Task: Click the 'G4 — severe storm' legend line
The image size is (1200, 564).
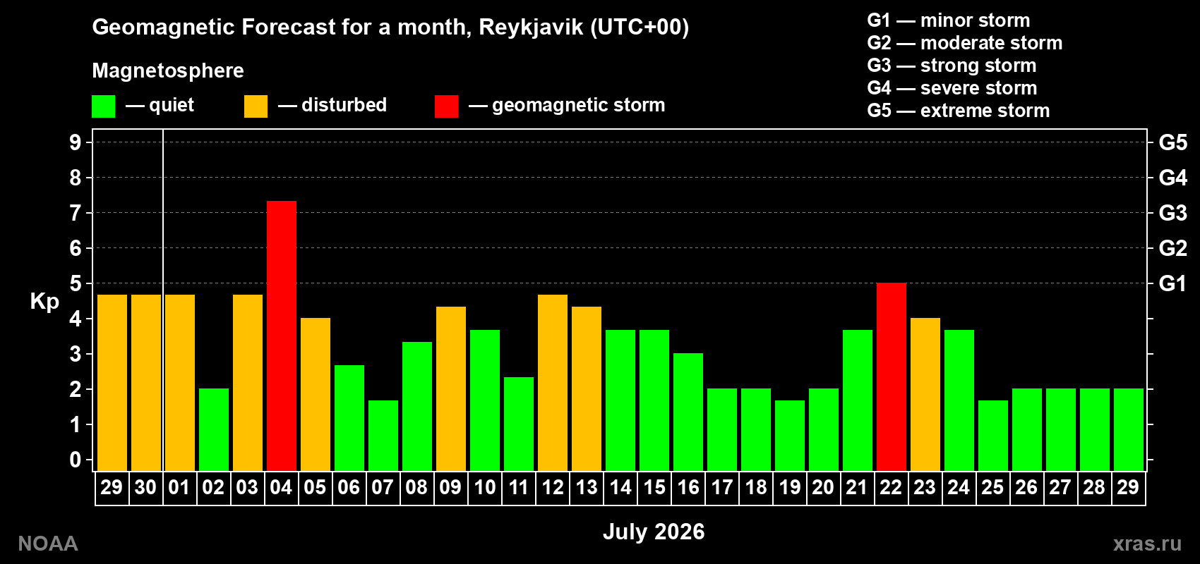Action: (x=952, y=88)
